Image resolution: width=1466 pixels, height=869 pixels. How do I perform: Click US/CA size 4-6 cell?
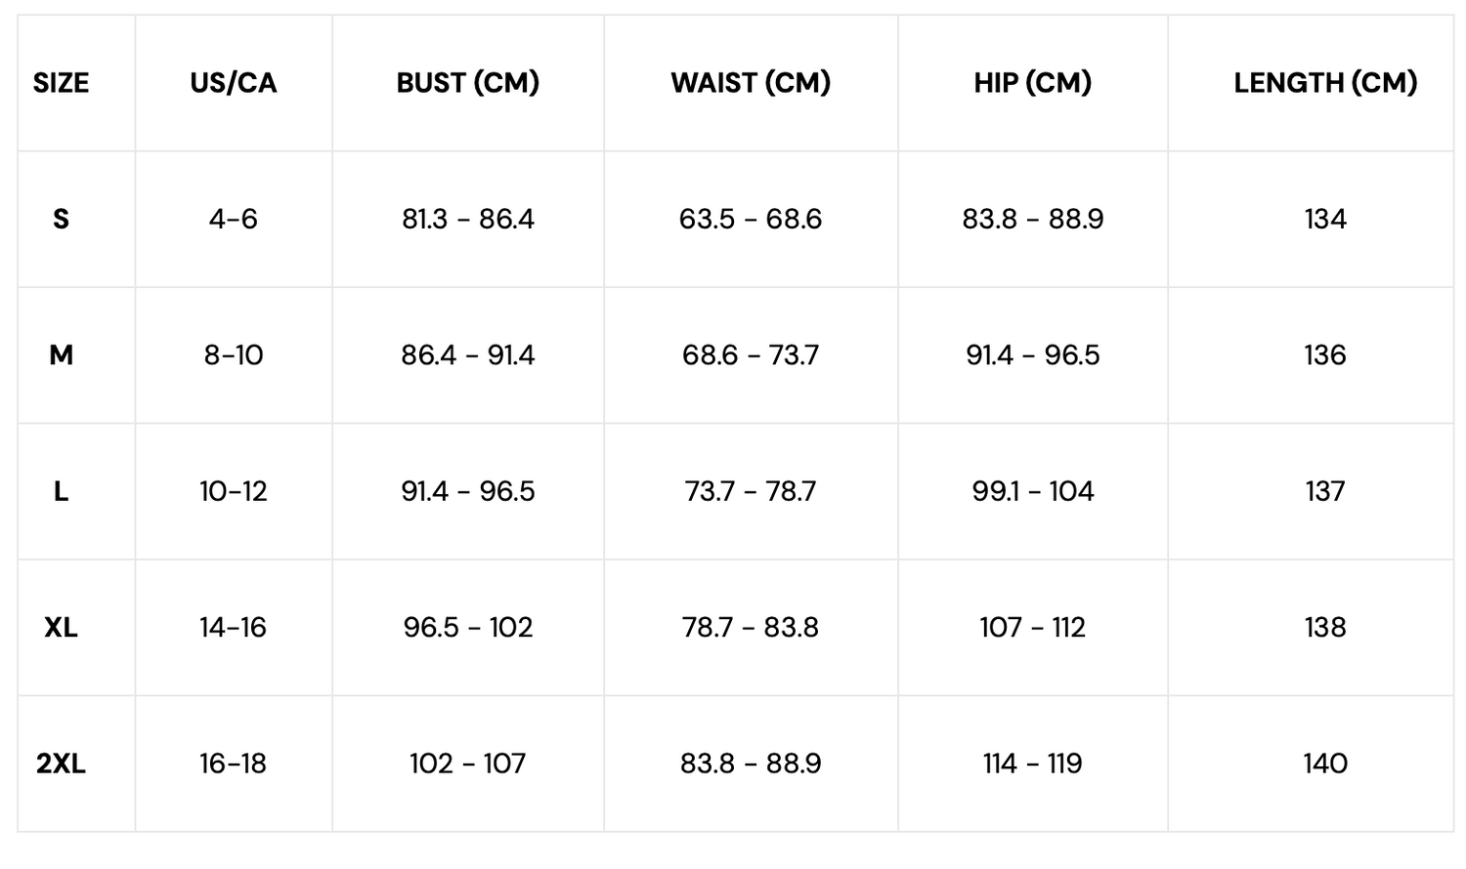pyautogui.click(x=234, y=219)
